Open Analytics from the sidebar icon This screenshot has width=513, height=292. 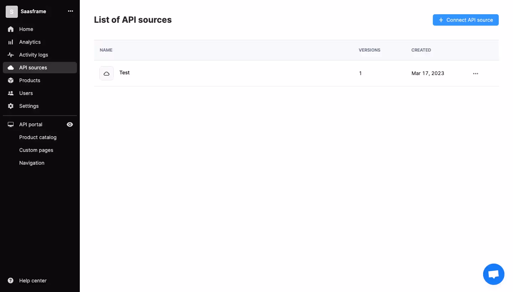pos(11,42)
